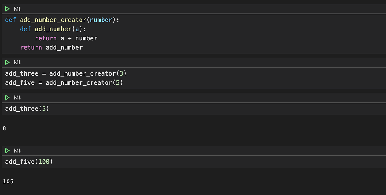The image size is (386, 195).
Task: Place cursor on 'def add_number(a):' line
Action: pyautogui.click(x=53, y=29)
